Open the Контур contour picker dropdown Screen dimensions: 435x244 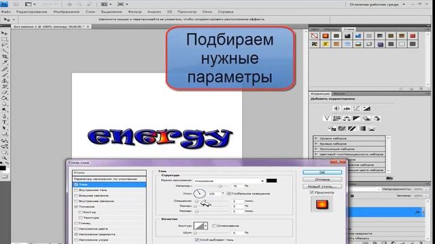205,226
